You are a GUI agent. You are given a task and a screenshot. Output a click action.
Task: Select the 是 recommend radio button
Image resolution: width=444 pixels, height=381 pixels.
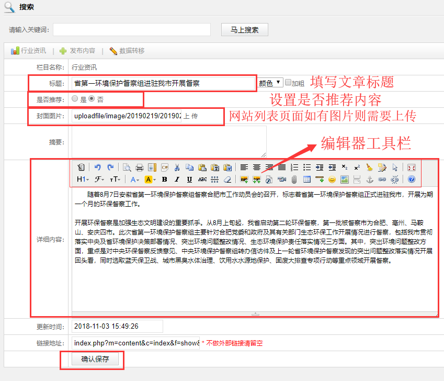click(75, 98)
